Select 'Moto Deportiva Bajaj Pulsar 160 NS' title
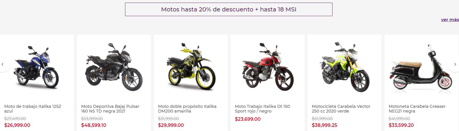Viewport: 459px width, 131px height. 110,109
